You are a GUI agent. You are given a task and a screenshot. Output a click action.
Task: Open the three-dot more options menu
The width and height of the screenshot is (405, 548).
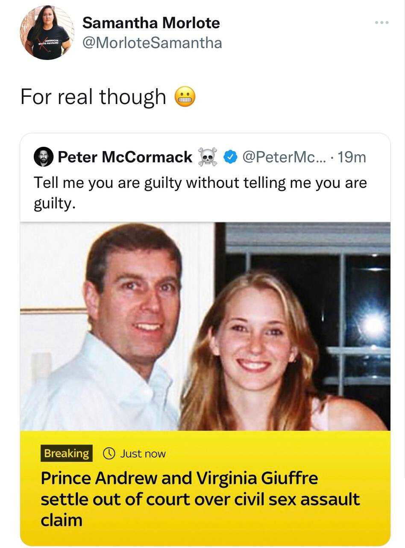382,22
